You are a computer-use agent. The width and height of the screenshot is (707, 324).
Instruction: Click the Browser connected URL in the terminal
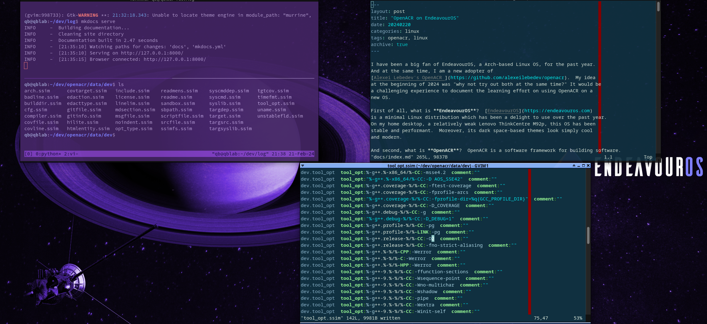tap(175, 59)
